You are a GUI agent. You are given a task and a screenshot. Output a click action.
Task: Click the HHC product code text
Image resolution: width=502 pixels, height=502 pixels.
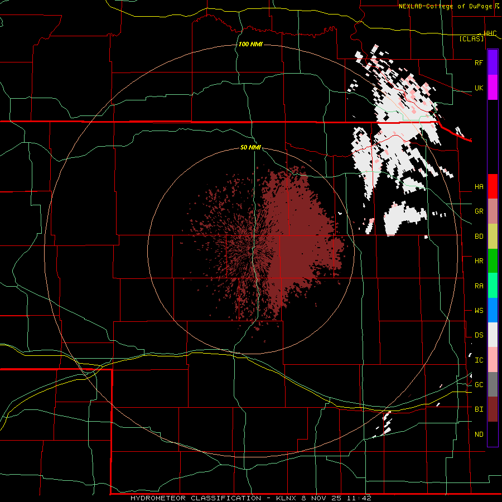coord(490,33)
